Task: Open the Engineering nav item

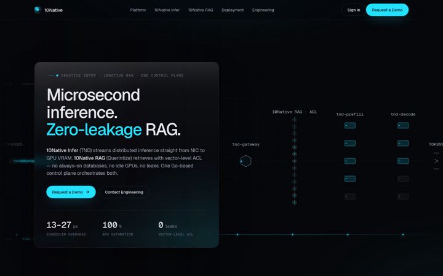Action: [x=263, y=10]
